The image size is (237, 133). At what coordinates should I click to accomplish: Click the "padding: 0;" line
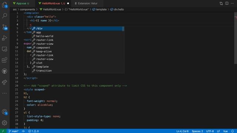click(35, 120)
